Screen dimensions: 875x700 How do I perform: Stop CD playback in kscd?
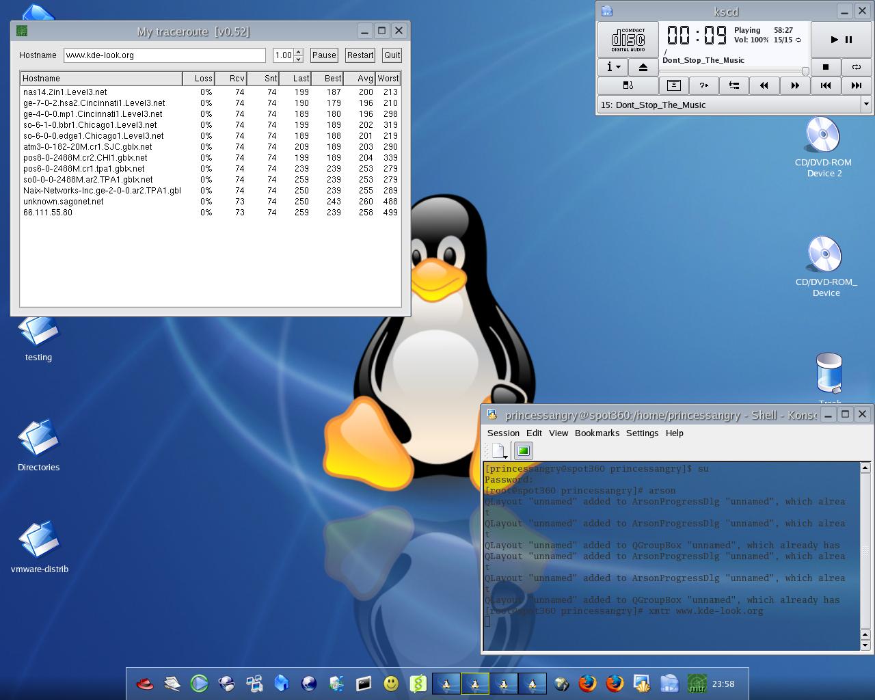[x=826, y=67]
